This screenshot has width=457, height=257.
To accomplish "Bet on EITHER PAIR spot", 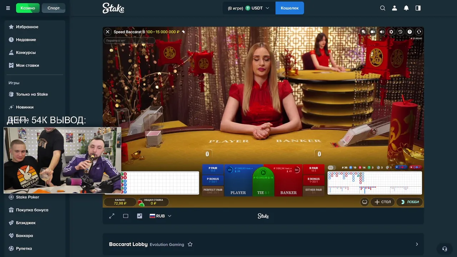I will coord(314,191).
